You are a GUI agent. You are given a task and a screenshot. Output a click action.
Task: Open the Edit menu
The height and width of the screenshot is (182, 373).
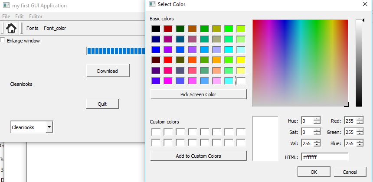coord(20,16)
